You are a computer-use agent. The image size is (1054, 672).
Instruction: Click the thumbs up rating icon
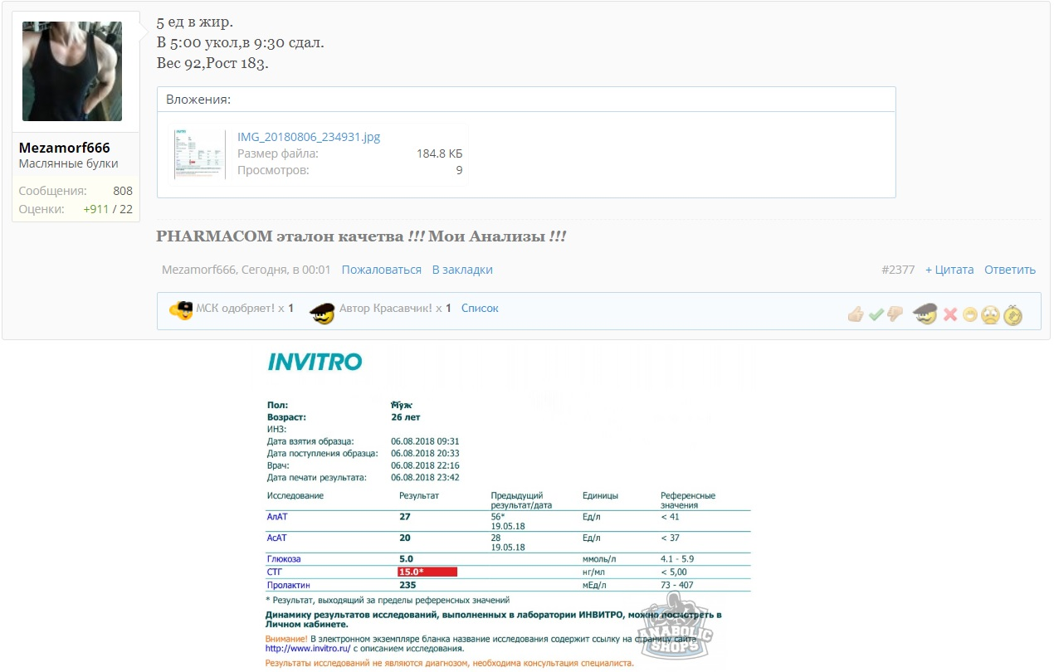(x=856, y=314)
